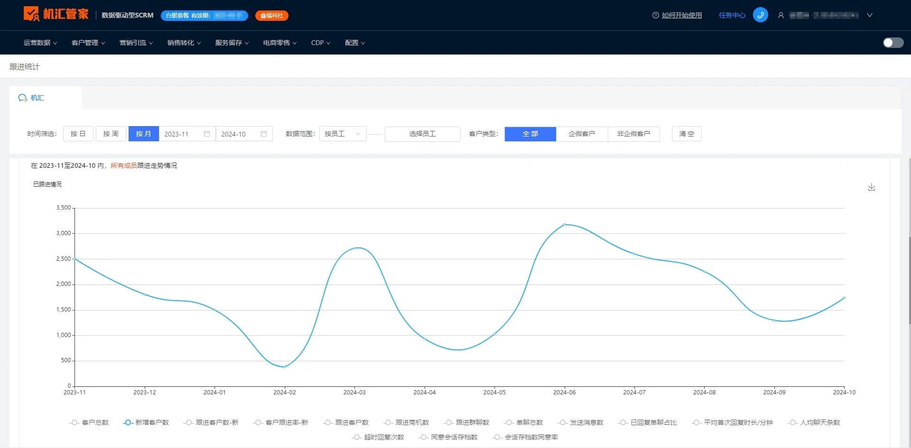911x448 pixels.
Task: Toggle 跟进客户数 legend series
Action: click(x=345, y=422)
